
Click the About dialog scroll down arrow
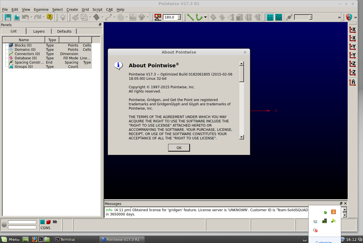pyautogui.click(x=242, y=137)
